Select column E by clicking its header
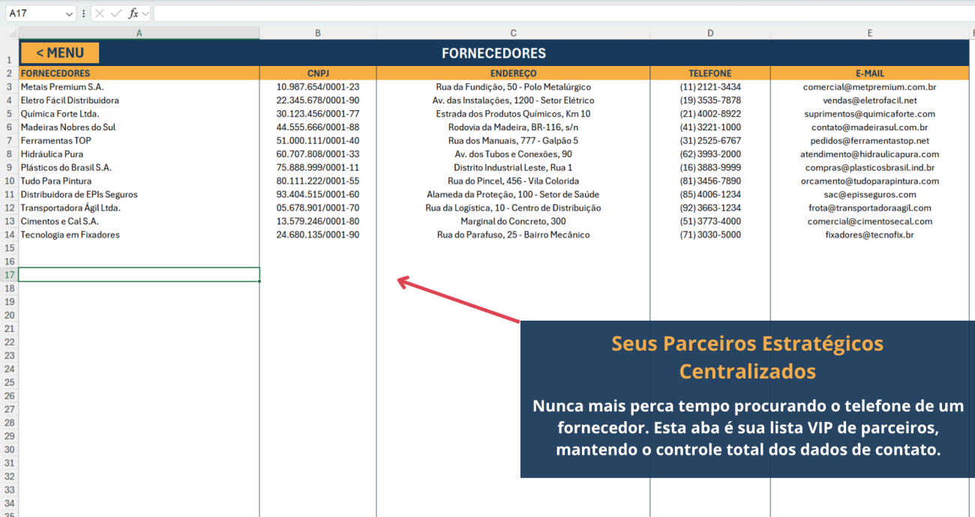This screenshot has width=975, height=517. click(869, 32)
